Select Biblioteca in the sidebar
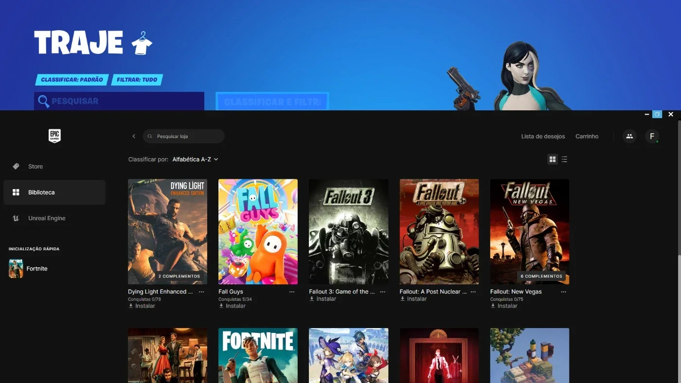Image resolution: width=681 pixels, height=383 pixels. (54, 192)
